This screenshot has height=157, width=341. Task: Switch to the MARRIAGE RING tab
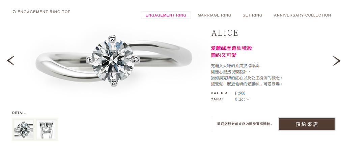coord(215,15)
